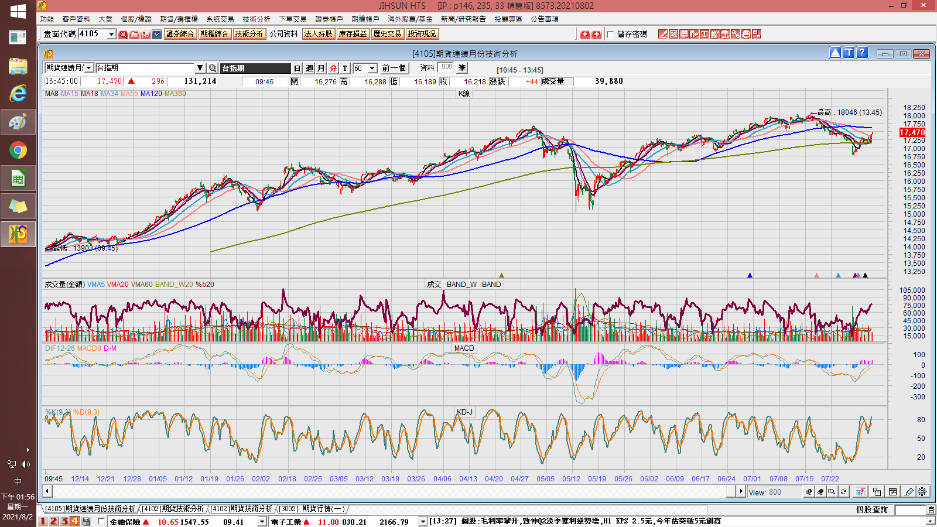This screenshot has width=937, height=527.
Task: Expand the 電子工業 ticker dropdown
Action: [x=423, y=521]
